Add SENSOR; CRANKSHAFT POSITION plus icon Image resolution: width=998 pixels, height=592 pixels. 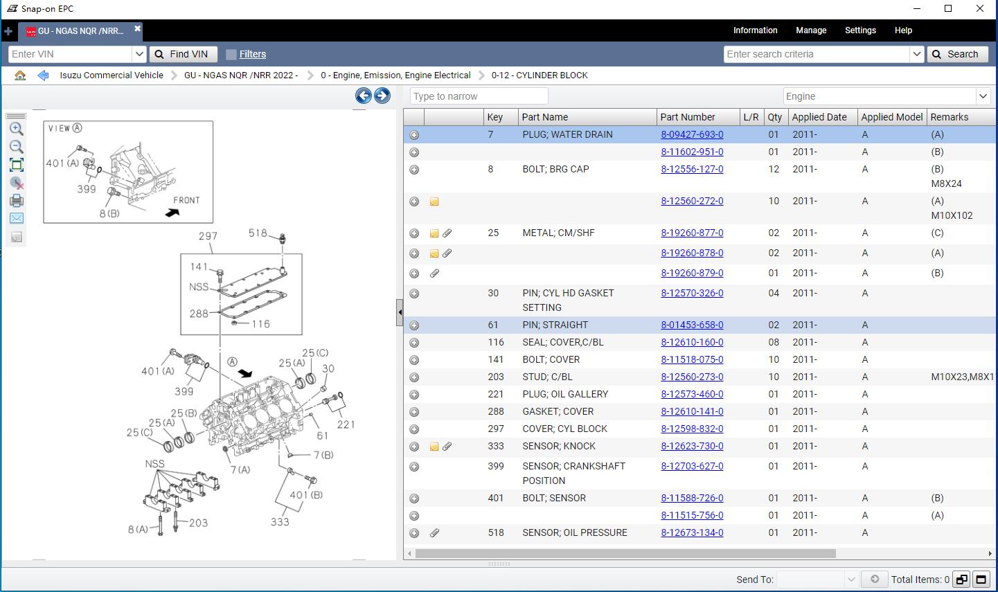pos(414,467)
